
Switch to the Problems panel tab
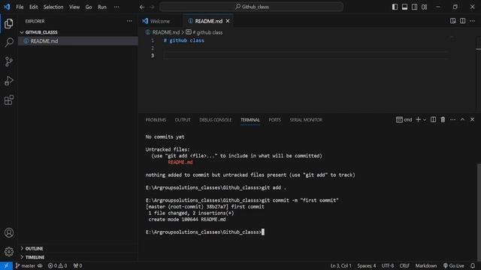[156, 120]
